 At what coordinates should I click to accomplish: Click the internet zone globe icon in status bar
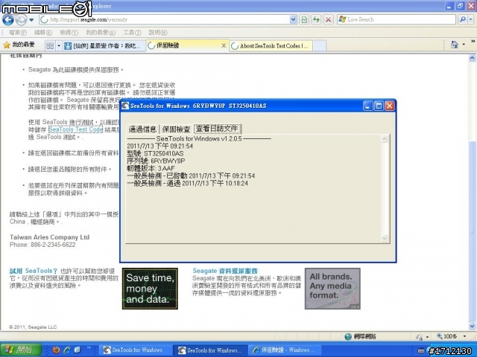pyautogui.click(x=348, y=337)
